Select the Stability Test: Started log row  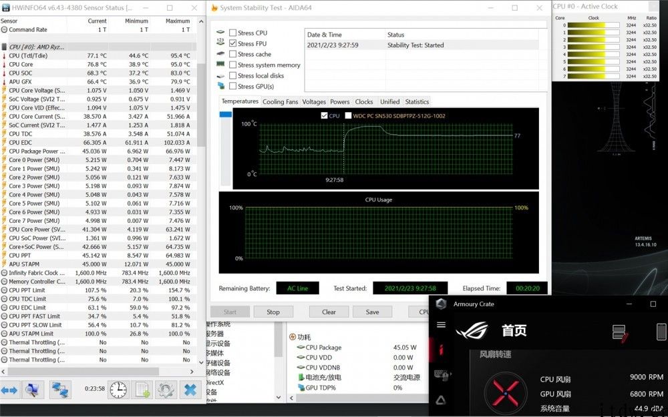click(x=422, y=45)
